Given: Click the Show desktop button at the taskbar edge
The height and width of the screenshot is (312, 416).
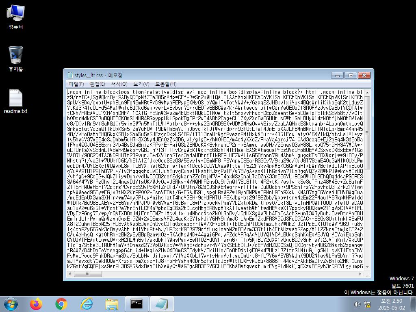Looking at the screenshot, I should coord(413,304).
